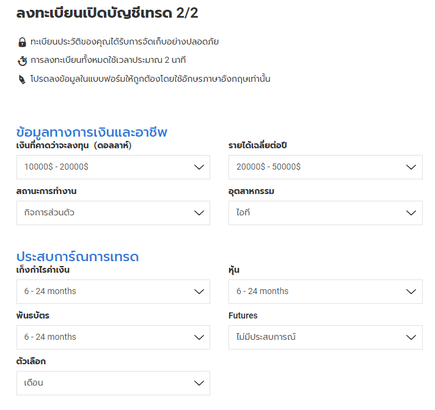Expand the industry dropdown showing ไอที

pos(325,213)
